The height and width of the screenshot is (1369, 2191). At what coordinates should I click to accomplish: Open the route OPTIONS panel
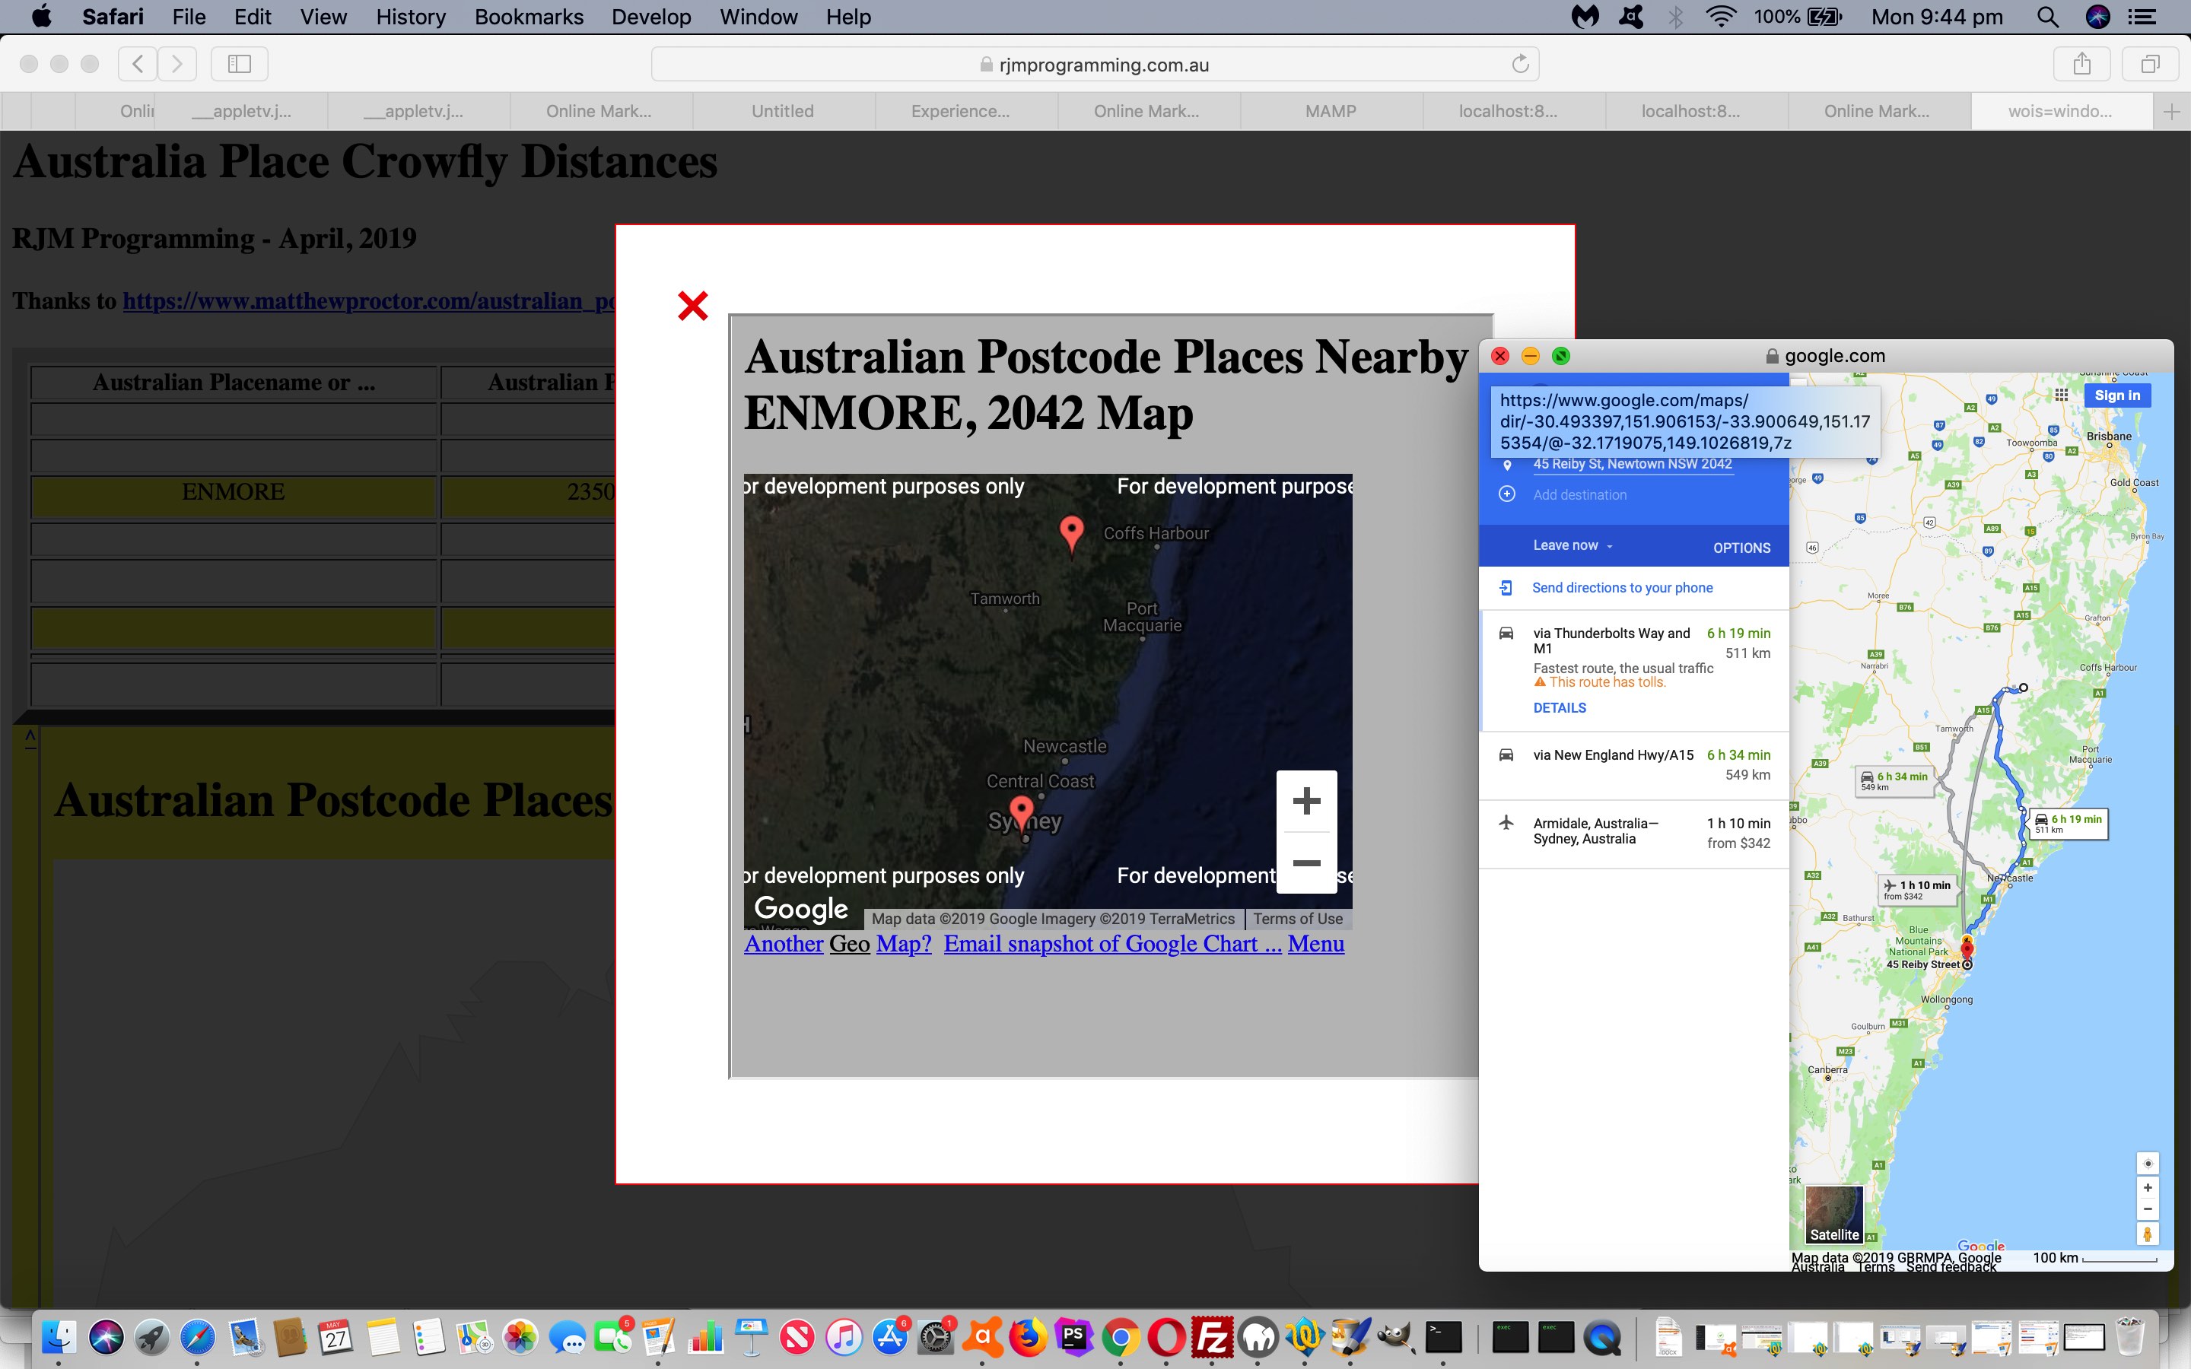[1741, 548]
